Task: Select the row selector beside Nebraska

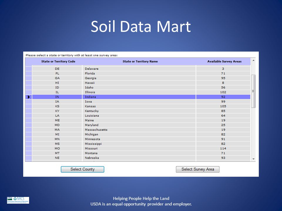Action: pyautogui.click(x=28, y=158)
